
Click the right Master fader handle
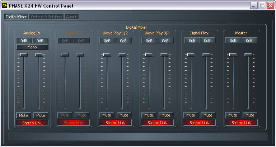tap(248, 54)
